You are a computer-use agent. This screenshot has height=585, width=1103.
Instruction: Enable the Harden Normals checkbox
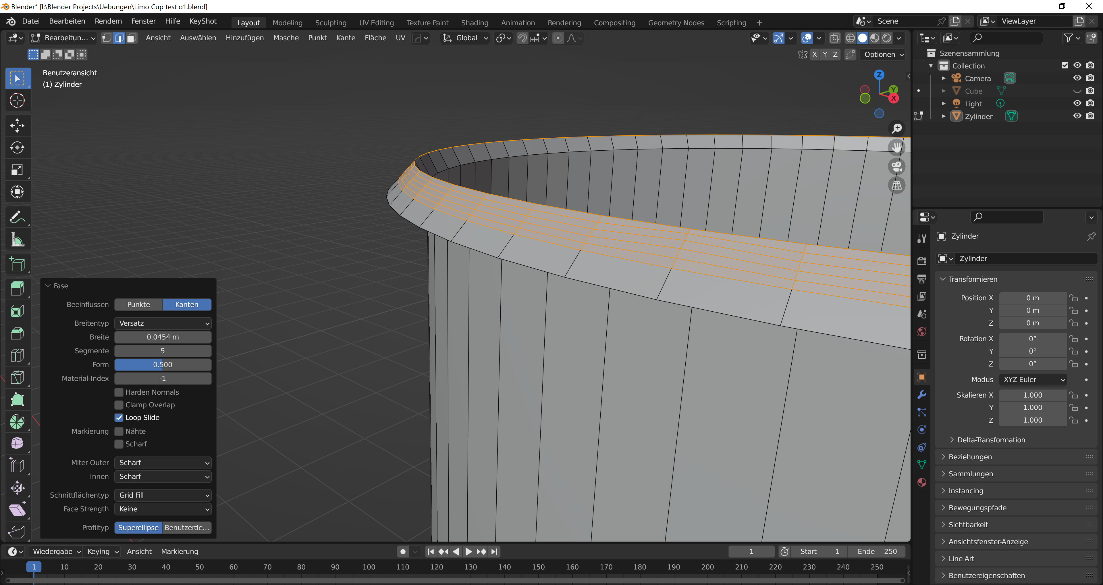coord(119,392)
